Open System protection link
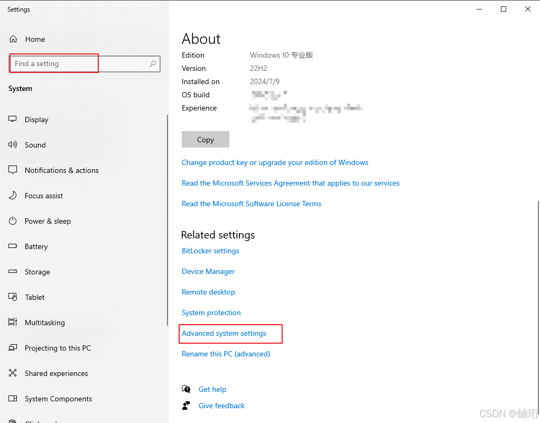This screenshot has width=540, height=423. [x=211, y=312]
